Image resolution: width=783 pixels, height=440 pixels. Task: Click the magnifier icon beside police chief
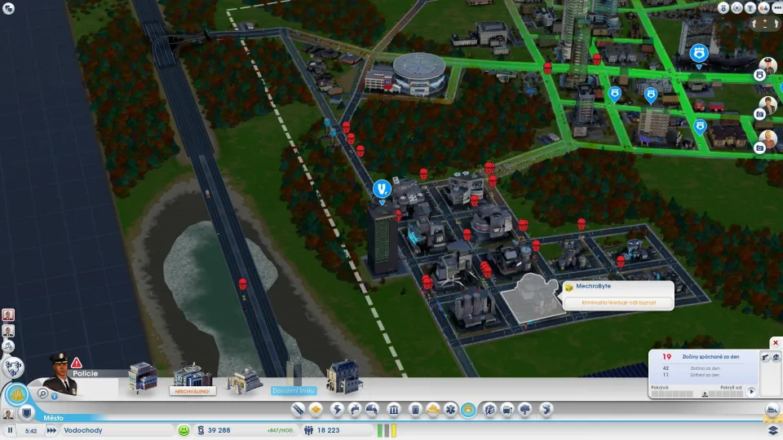click(x=42, y=394)
